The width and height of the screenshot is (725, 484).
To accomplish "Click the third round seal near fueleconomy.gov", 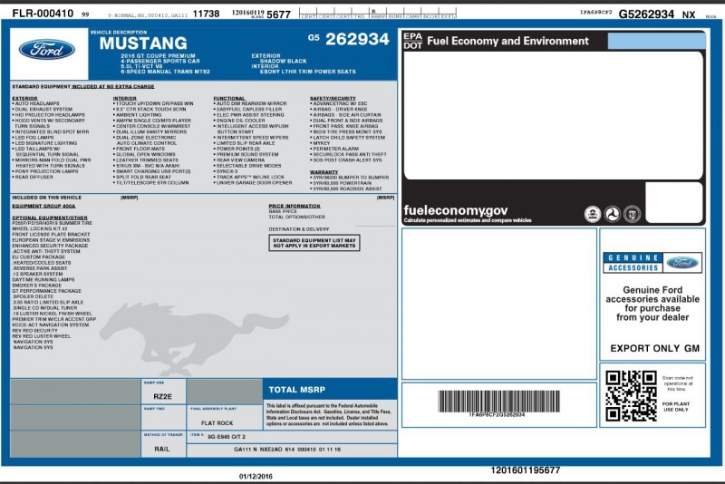I will tap(632, 214).
